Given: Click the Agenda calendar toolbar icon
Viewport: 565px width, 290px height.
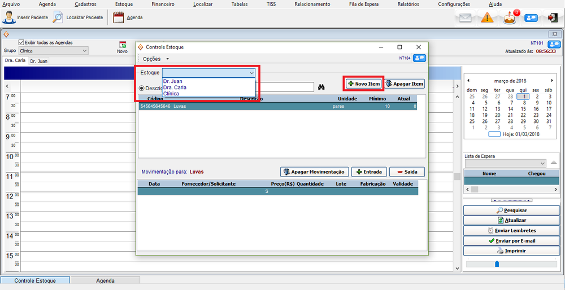Looking at the screenshot, I should click(118, 17).
